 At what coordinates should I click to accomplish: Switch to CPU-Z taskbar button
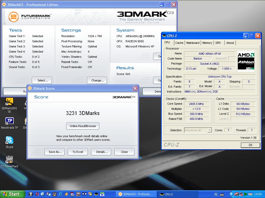[178, 194]
